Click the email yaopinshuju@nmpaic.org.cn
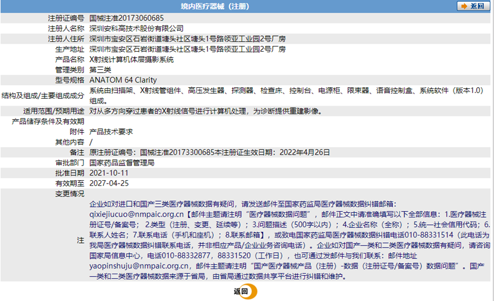 click(139, 266)
